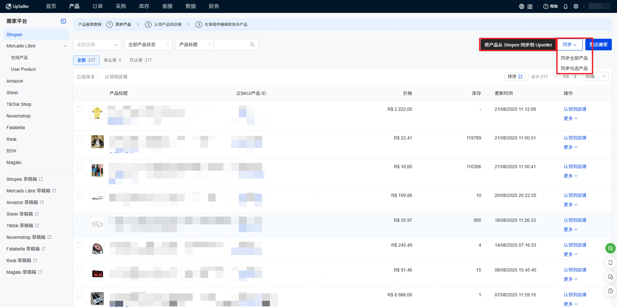Go to next page arrow
The image size is (617, 307).
(x=575, y=77)
